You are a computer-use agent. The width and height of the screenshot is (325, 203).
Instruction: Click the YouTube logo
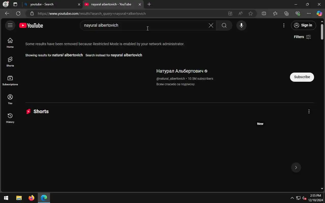pos(31,25)
